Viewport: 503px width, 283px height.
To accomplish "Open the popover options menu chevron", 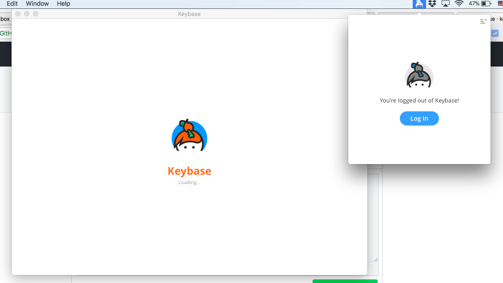I will [x=483, y=21].
